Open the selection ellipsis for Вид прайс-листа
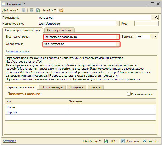The width and height of the screenshot is (162, 145). click(118, 37)
